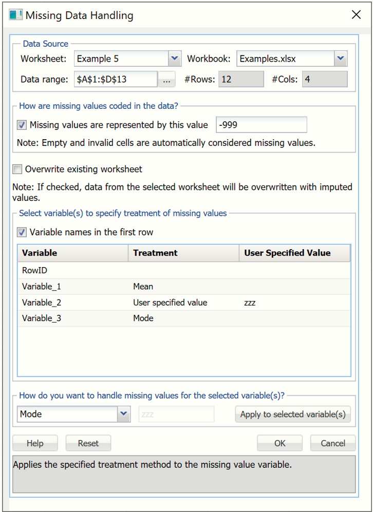Expand the Workbook dropdown arrow

click(340, 59)
